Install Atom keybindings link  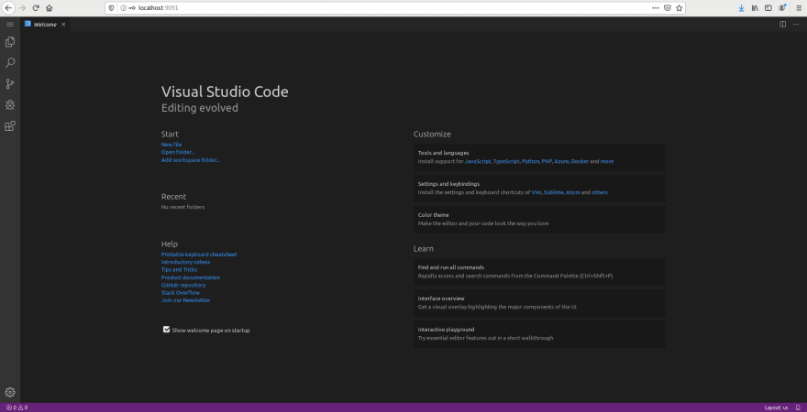[573, 192]
